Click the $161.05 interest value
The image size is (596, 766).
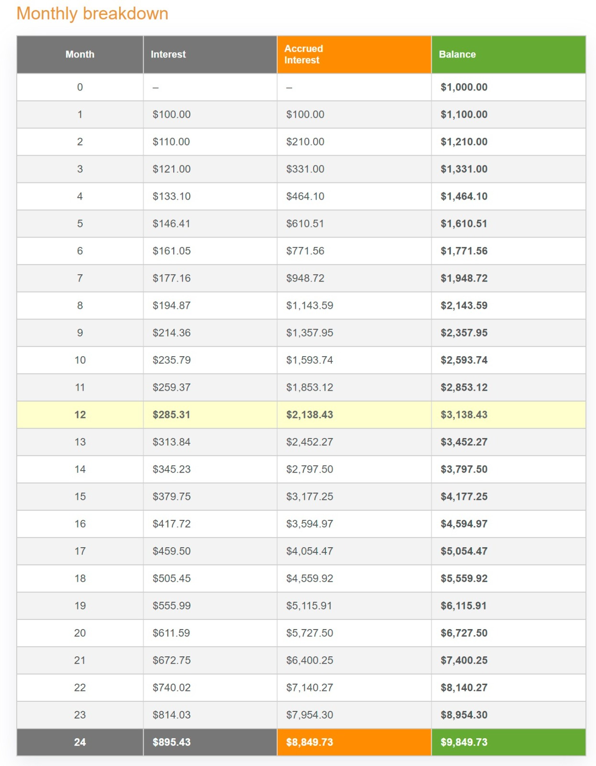click(171, 251)
